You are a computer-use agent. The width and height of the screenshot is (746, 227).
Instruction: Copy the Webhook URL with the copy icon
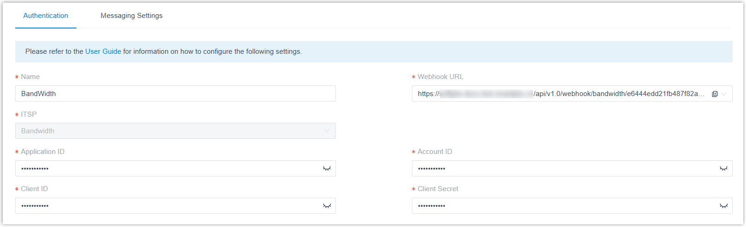click(x=715, y=94)
